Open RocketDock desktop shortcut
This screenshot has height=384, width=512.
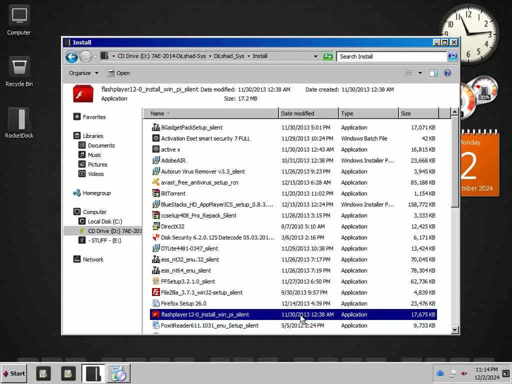point(19,123)
